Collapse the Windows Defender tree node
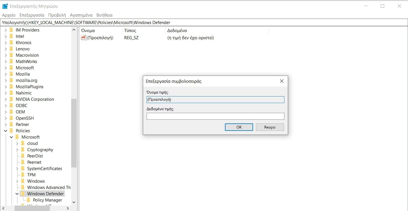The height and width of the screenshot is (211, 408). [x=17, y=194]
